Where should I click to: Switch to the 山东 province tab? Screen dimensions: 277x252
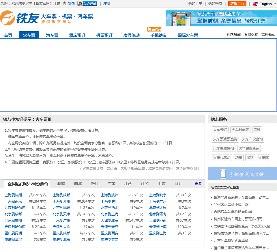pyautogui.click(x=162, y=184)
